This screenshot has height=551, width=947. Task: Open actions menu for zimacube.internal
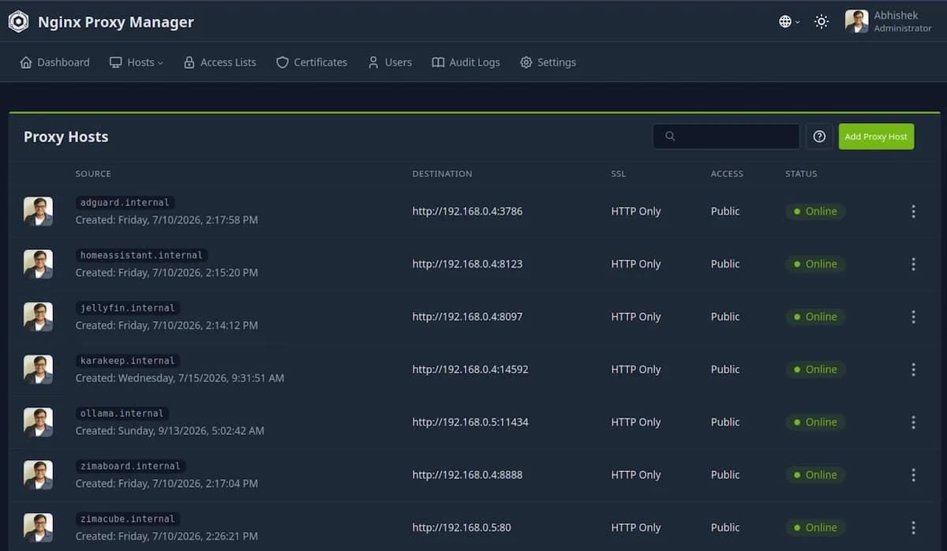click(913, 527)
